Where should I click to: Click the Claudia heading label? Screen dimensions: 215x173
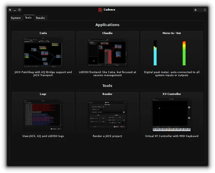pos(107,33)
